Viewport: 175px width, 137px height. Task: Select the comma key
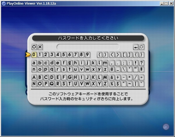pyautogui.click(x=112, y=63)
